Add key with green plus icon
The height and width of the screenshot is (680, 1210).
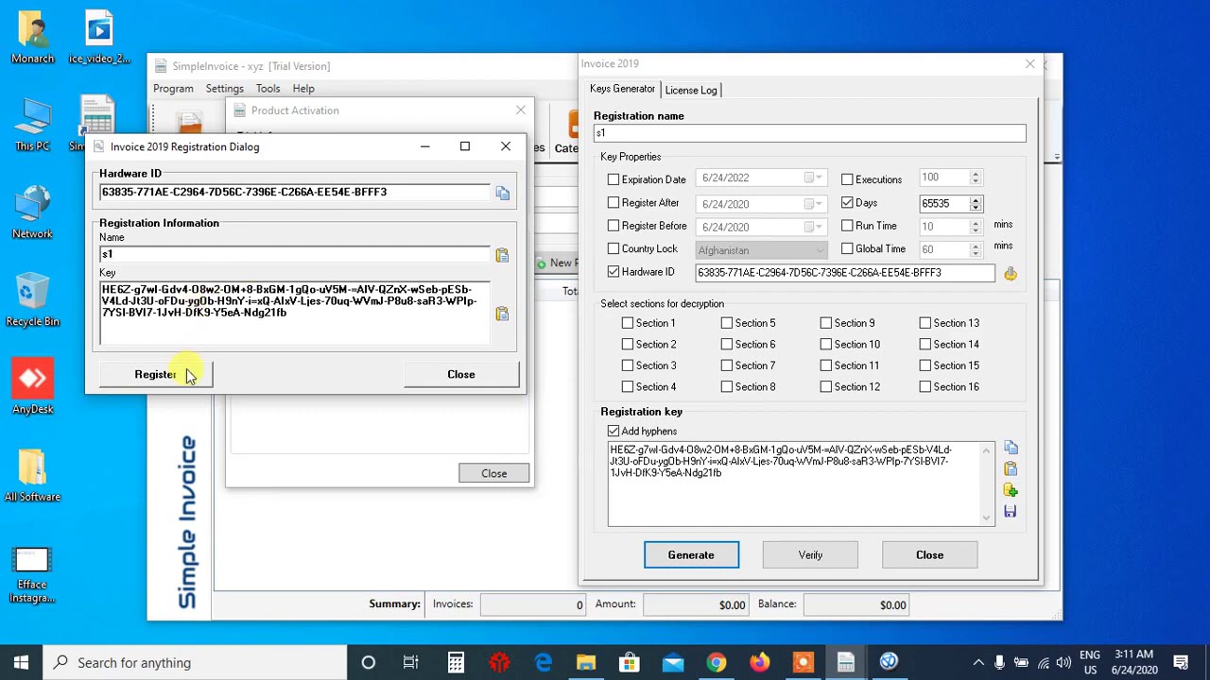click(x=1011, y=490)
